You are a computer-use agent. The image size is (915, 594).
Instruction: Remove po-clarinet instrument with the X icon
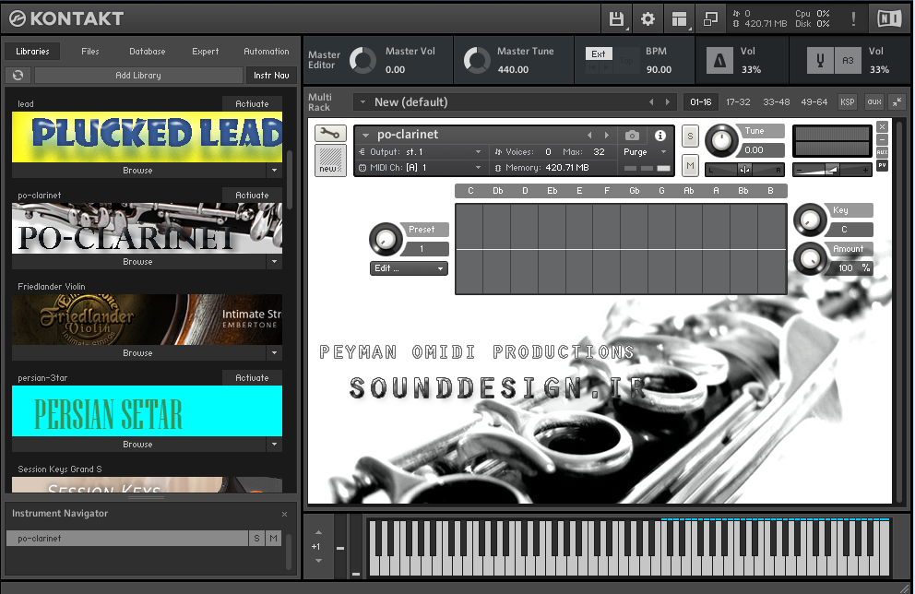883,126
